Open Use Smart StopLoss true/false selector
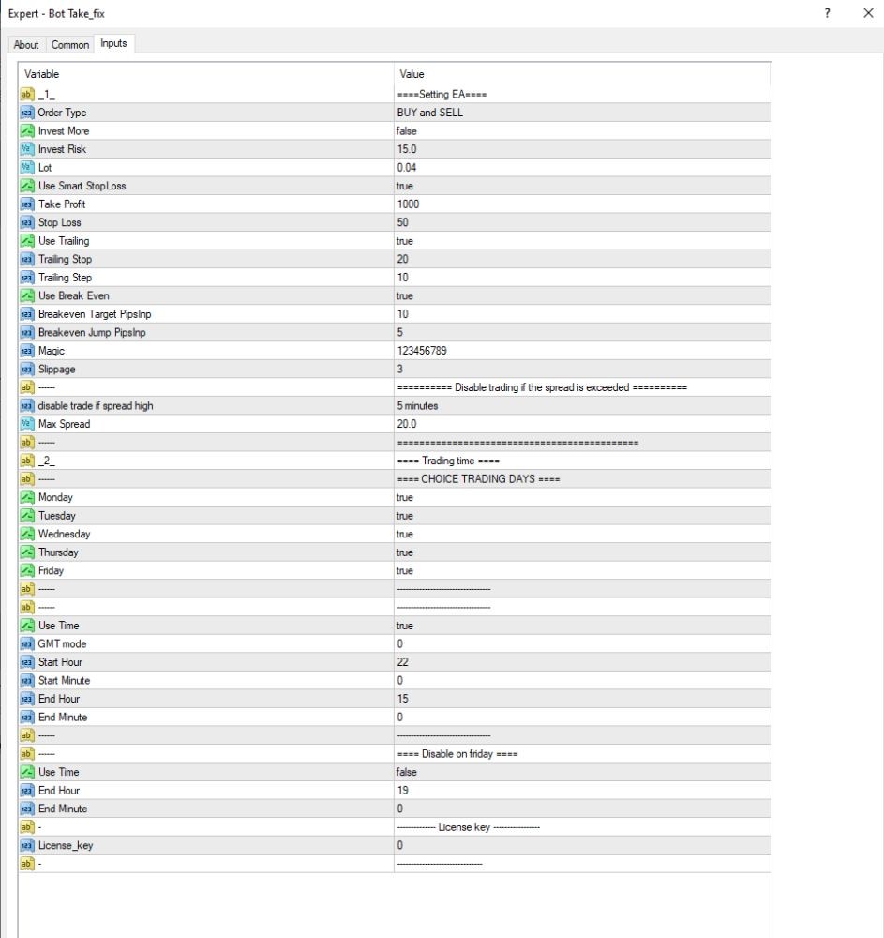884x938 pixels. pos(582,186)
